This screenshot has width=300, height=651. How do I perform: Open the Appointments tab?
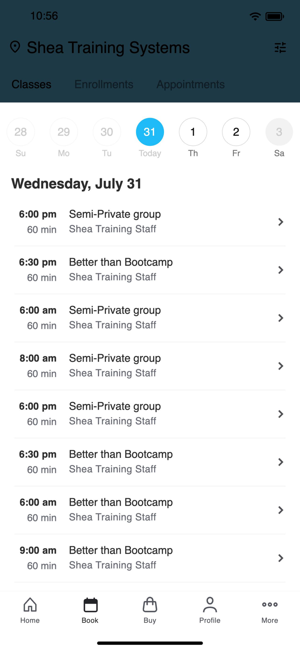pos(190,84)
